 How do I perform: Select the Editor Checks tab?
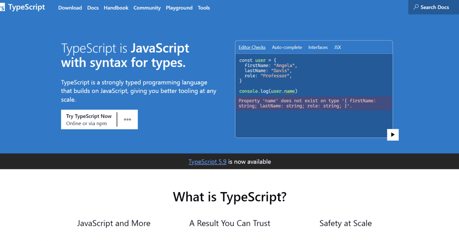coord(252,47)
